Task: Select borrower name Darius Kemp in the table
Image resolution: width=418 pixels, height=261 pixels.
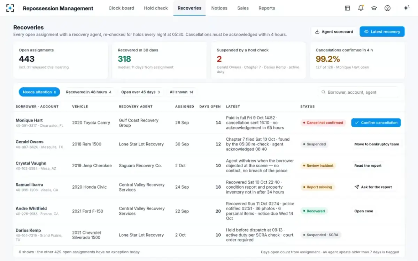Action: pos(28,230)
